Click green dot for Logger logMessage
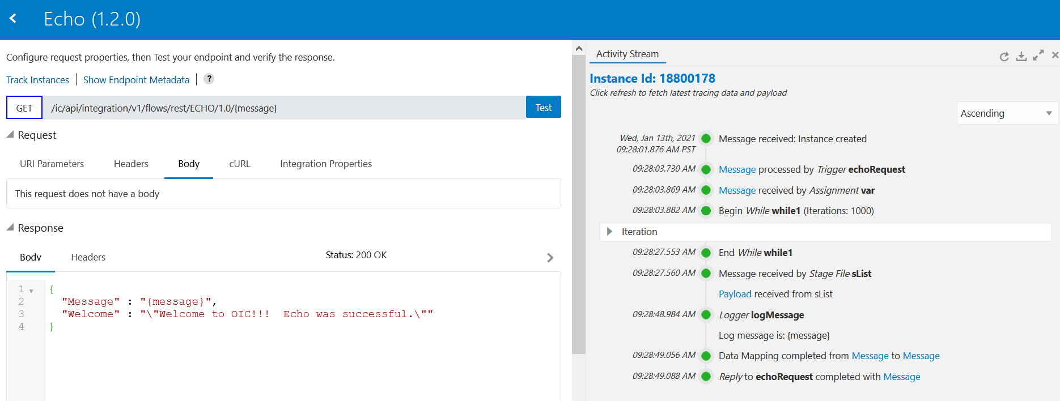The height and width of the screenshot is (401, 1060). (x=706, y=314)
